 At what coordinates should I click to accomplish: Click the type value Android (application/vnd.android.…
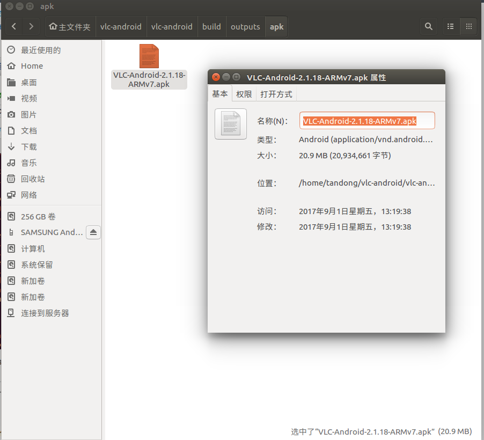[x=366, y=140]
